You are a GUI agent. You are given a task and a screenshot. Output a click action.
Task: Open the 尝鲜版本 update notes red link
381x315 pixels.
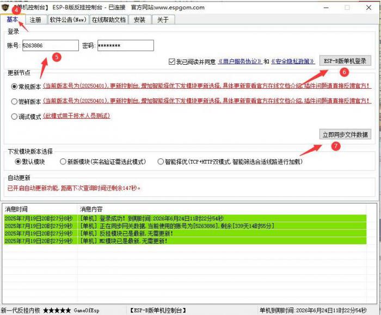(207, 101)
